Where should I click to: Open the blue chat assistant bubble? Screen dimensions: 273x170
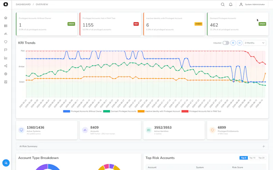point(6,163)
